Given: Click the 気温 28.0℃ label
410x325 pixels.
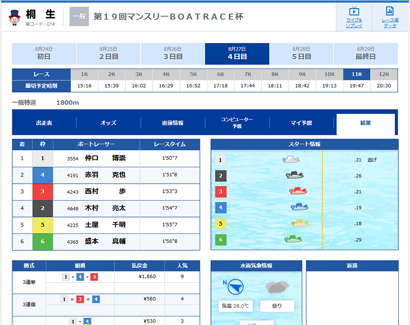Looking at the screenshot, I should [236, 306].
